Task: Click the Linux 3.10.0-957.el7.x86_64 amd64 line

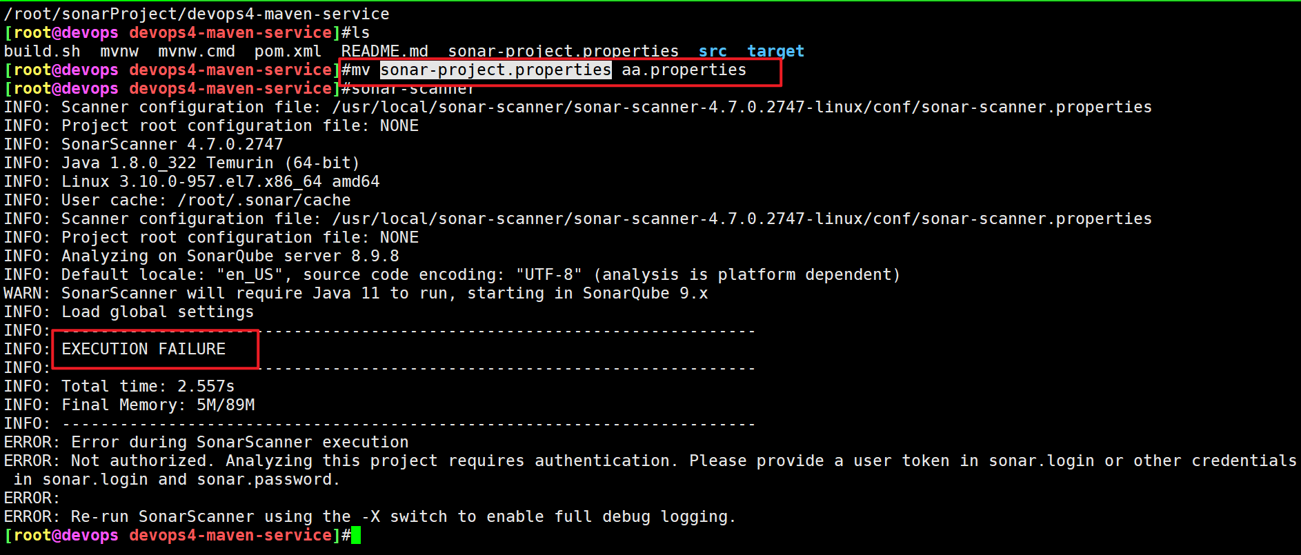Action: 192,181
